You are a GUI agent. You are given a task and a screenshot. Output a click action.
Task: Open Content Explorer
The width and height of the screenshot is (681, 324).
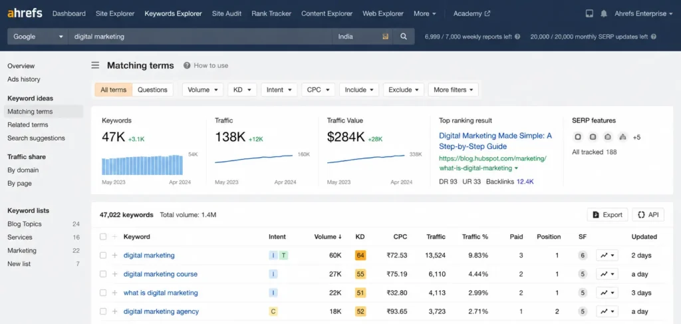point(327,13)
